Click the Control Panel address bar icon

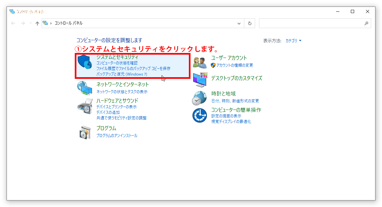[x=45, y=23]
